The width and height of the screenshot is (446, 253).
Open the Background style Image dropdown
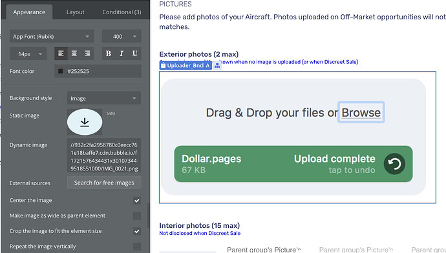tap(104, 98)
